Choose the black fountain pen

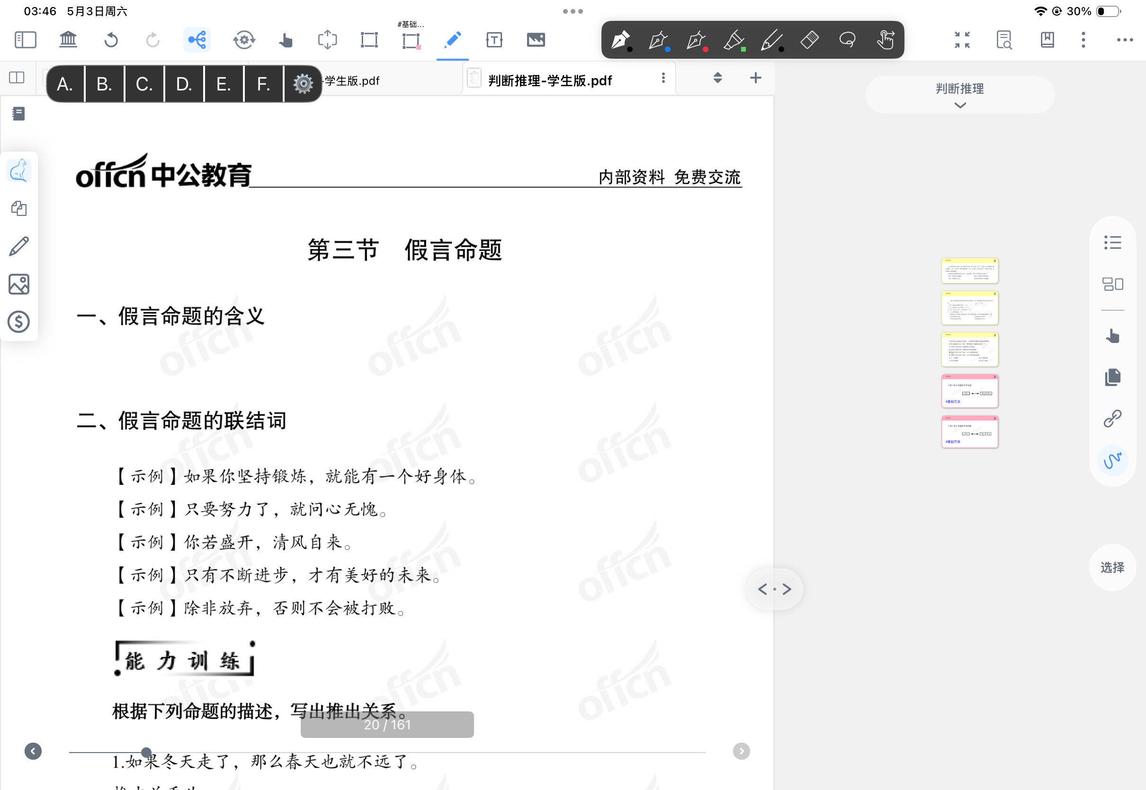[620, 40]
